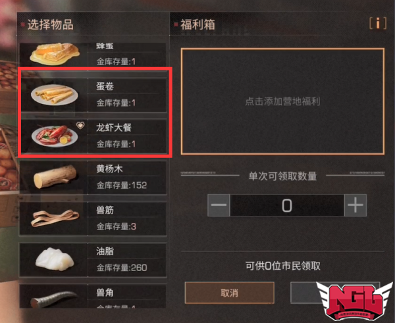Select the 油脂 fat icon
395x323 pixels.
pos(55,259)
